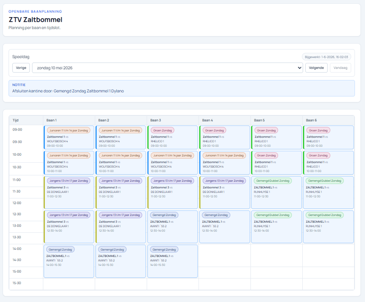Select Baan 6 Gemengd Dubbel match at 12:30-14:00

(328, 227)
